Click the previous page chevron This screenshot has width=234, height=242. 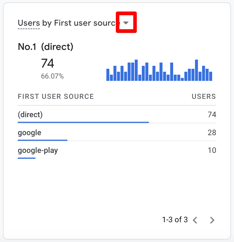(195, 220)
